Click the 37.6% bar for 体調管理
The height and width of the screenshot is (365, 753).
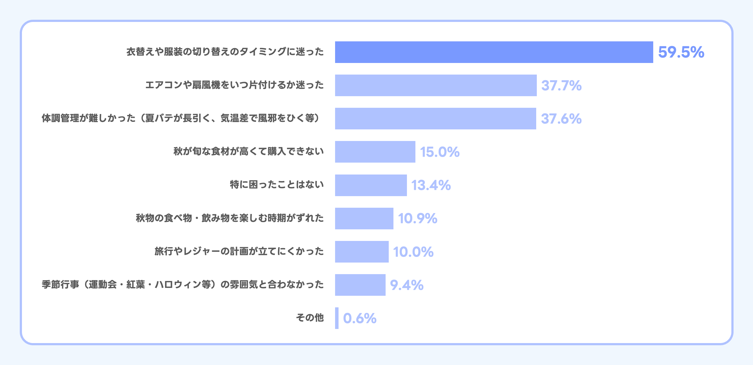435,119
